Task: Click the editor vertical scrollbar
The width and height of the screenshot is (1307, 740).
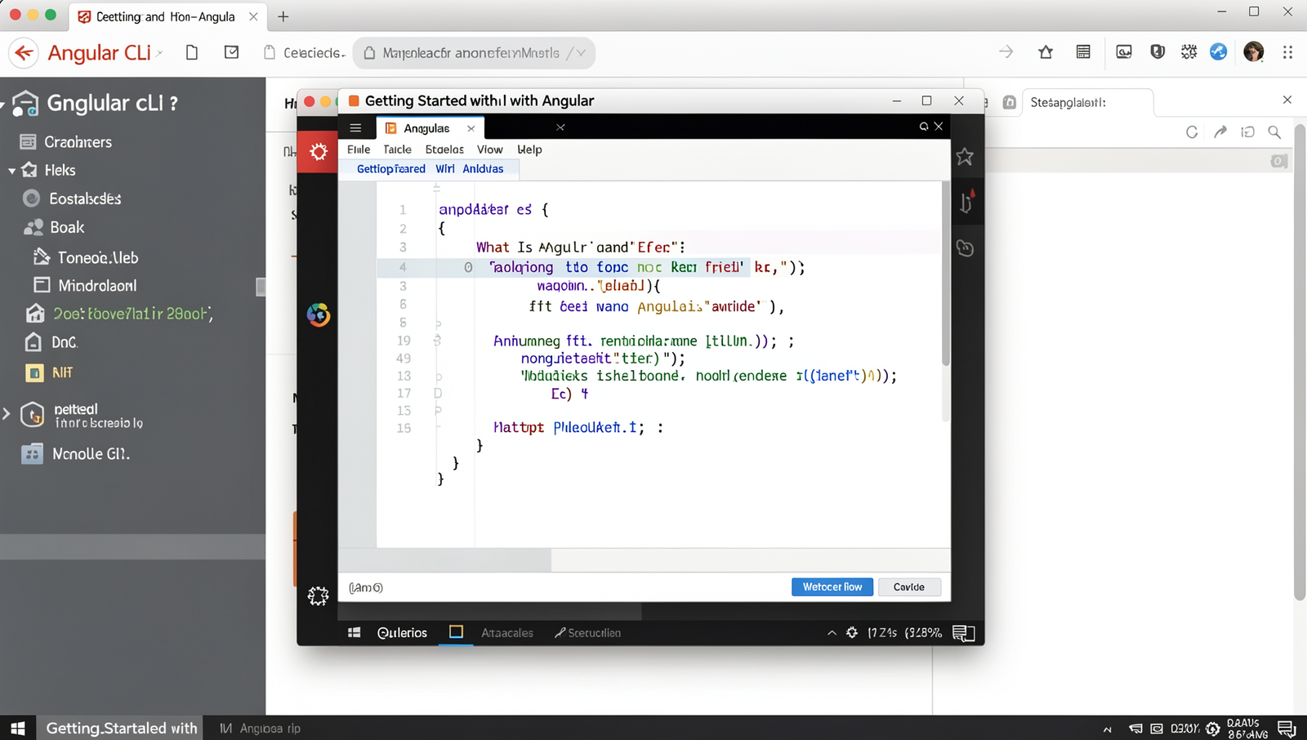Action: (x=946, y=274)
